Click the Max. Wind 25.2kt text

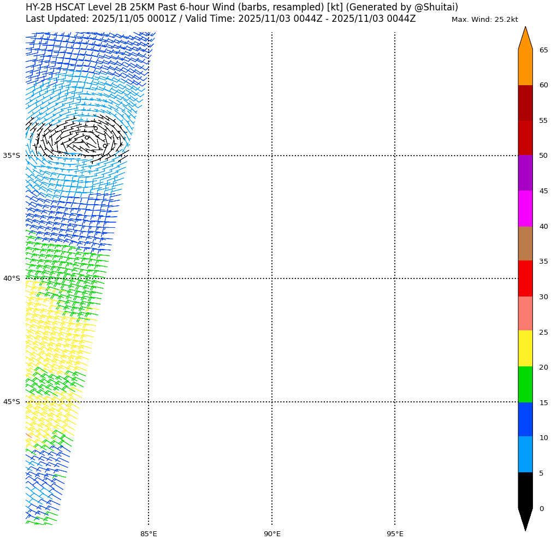pos(484,20)
